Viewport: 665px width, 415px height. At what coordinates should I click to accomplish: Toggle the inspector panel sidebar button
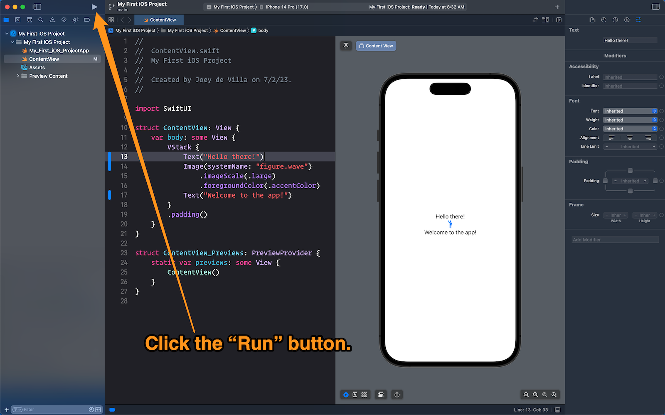(x=656, y=7)
